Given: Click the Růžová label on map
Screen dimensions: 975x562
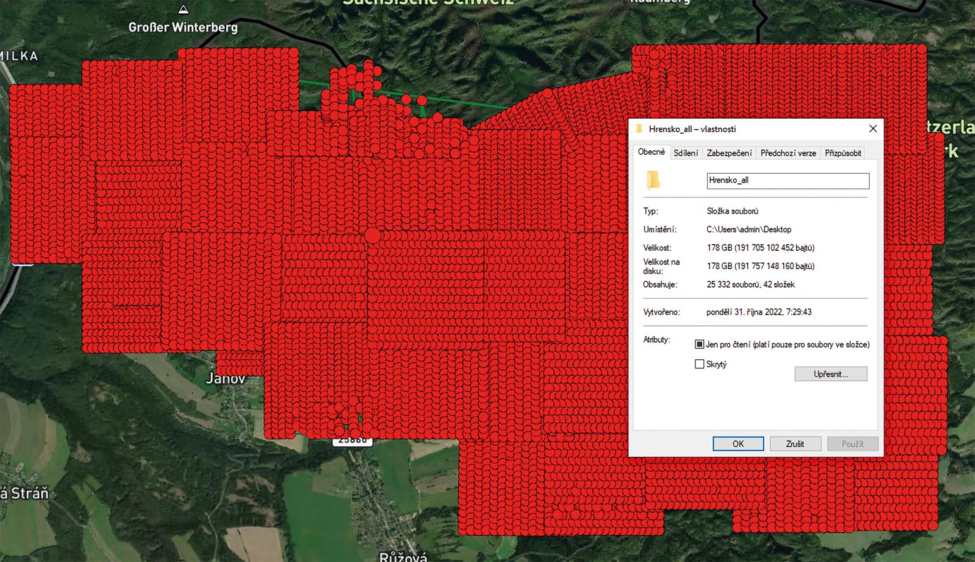Looking at the screenshot, I should click(403, 557).
